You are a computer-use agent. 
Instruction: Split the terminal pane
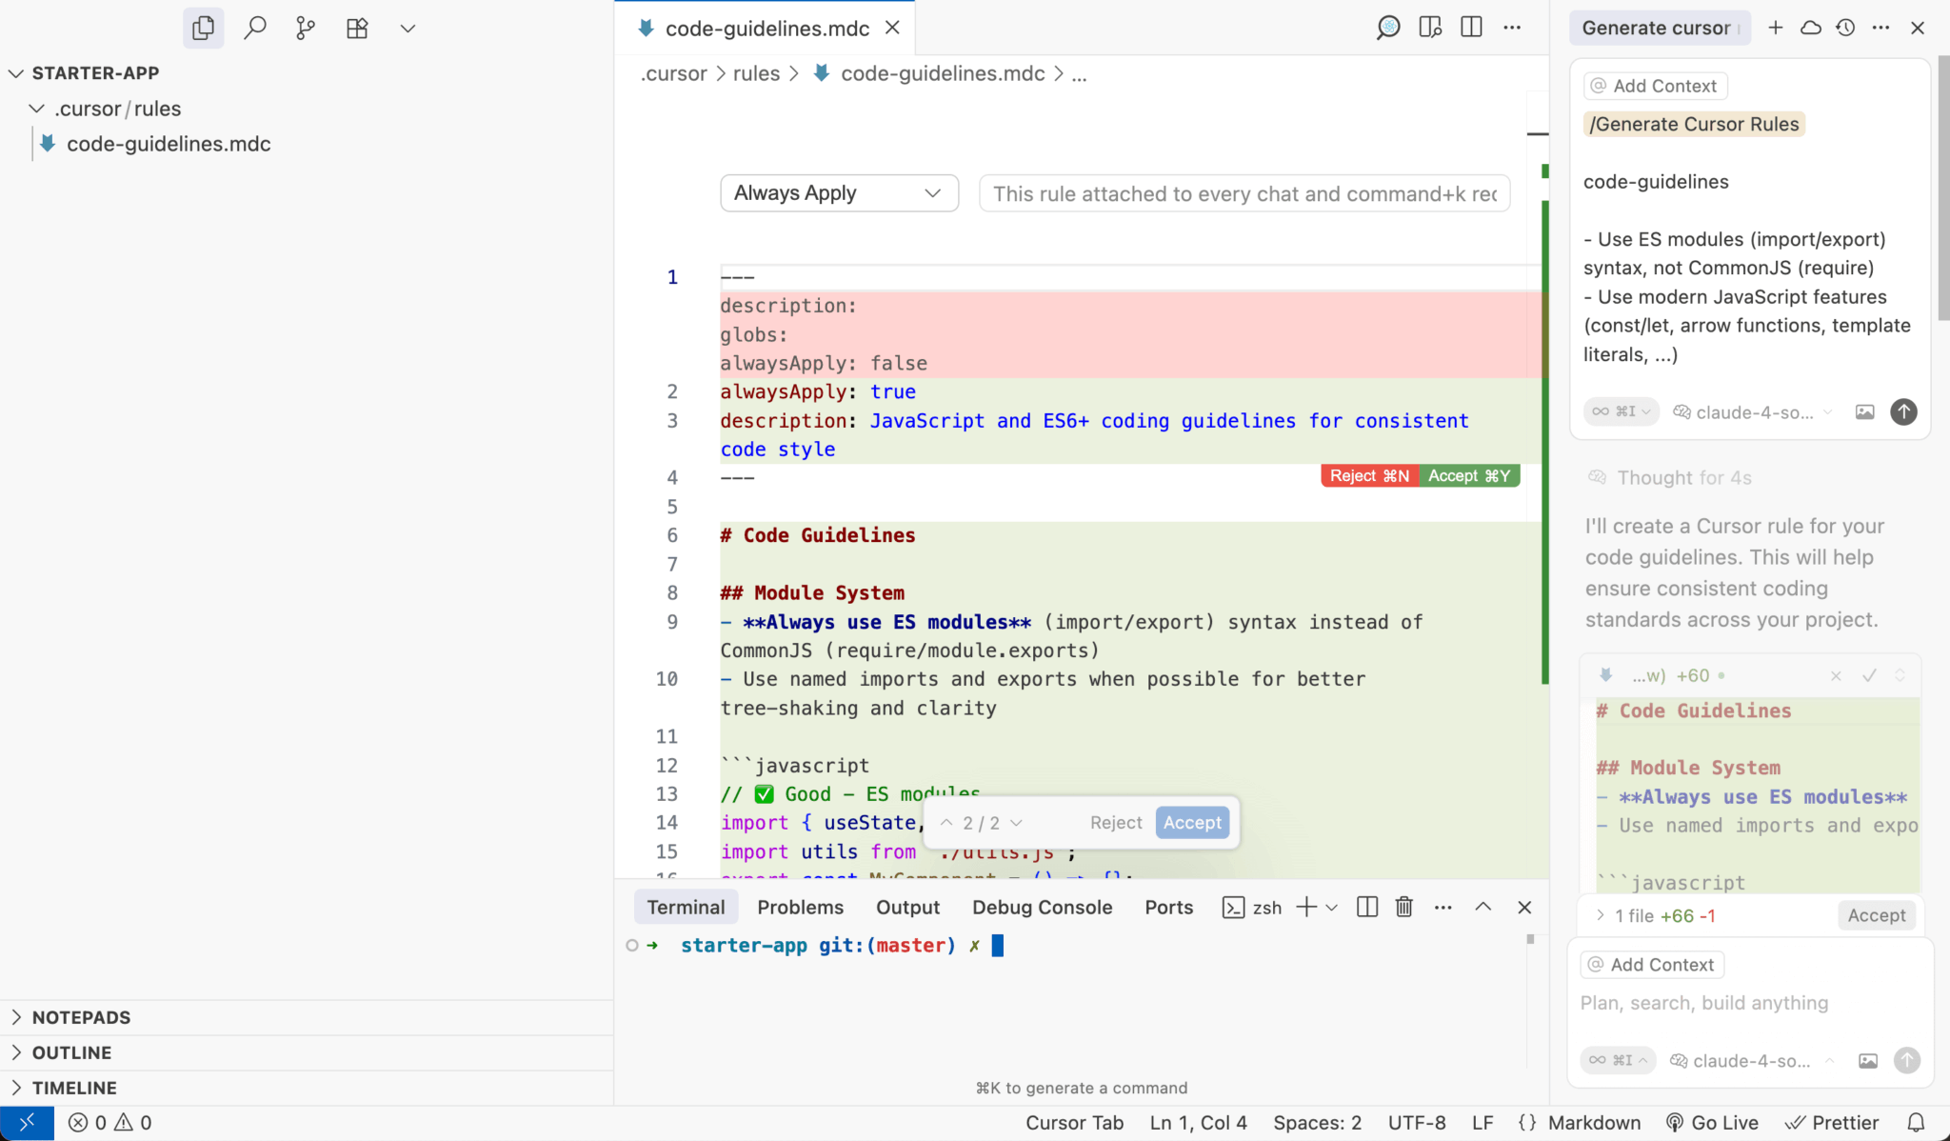(x=1366, y=907)
